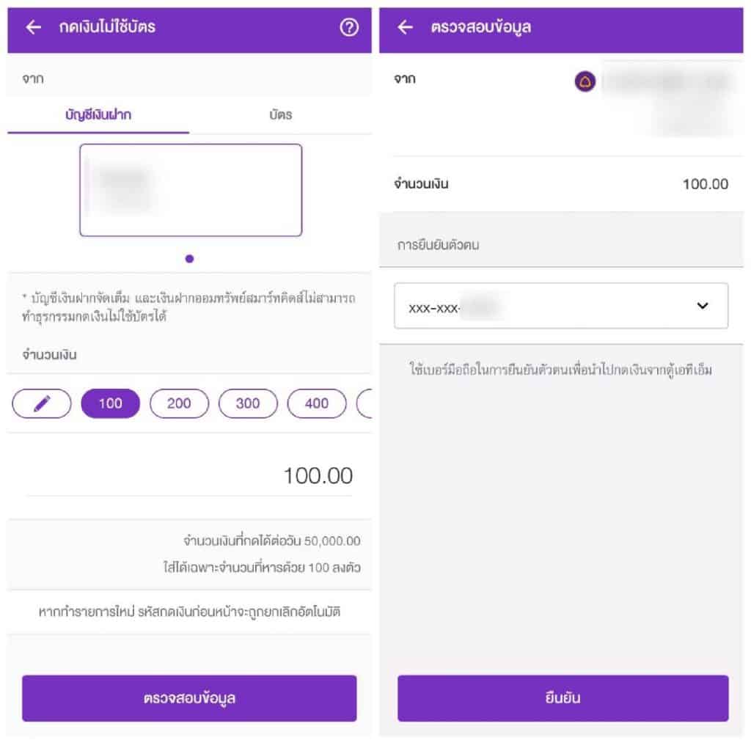Viewport: 751px width, 751px height.
Task: Expand the phone number dropdown arrow
Action: (x=703, y=306)
